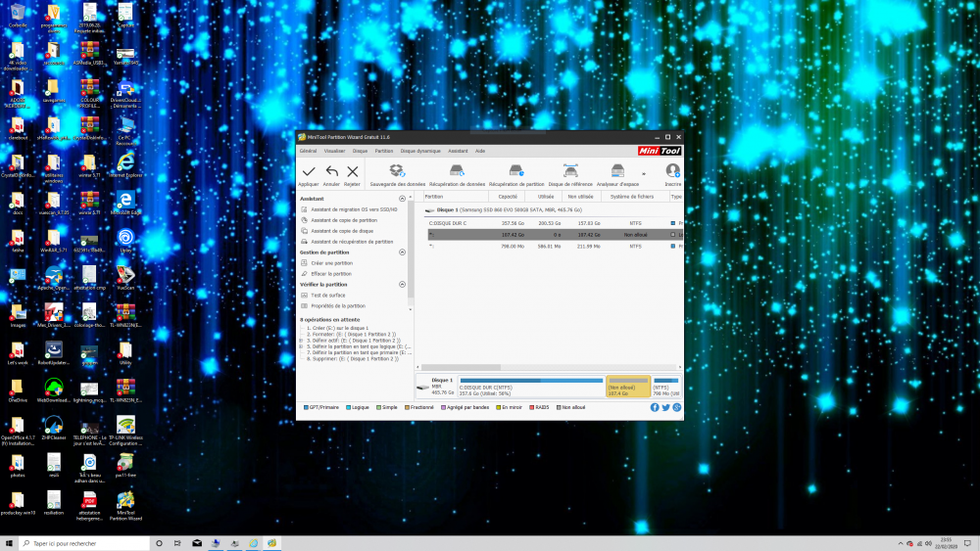Click the Annuler undo arrow icon
Image resolution: width=980 pixels, height=551 pixels.
tap(331, 172)
